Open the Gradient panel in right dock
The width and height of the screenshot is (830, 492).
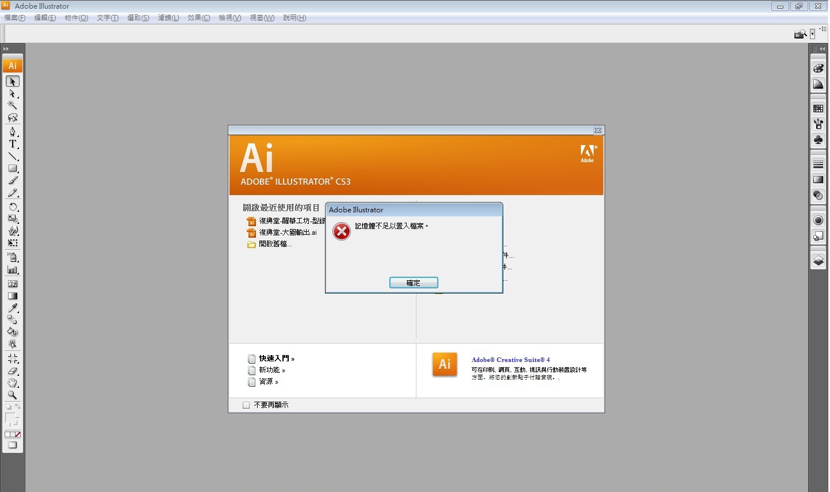point(818,180)
